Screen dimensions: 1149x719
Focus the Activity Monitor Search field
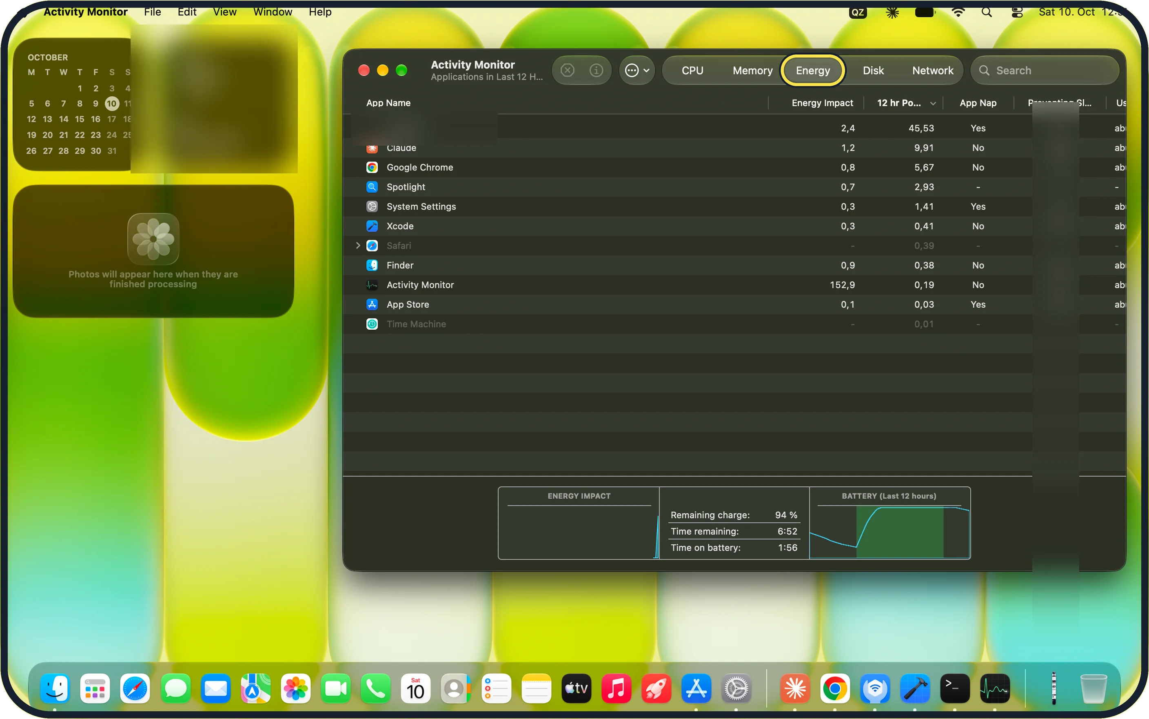1045,70
